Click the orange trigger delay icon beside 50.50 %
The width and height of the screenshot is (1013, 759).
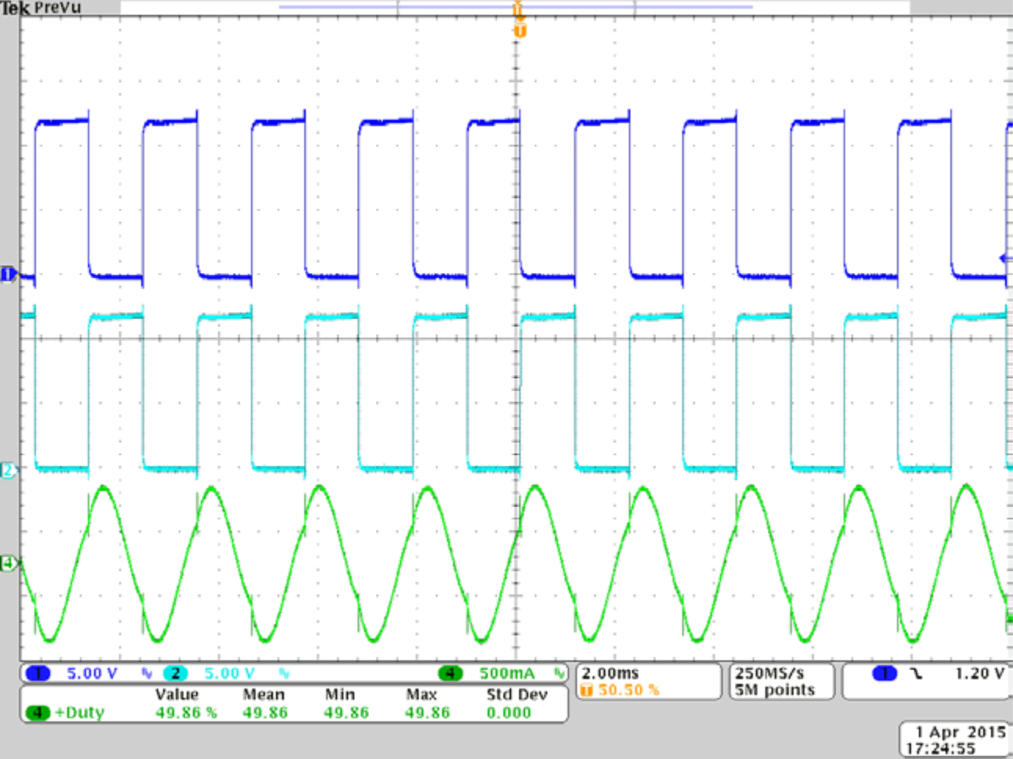coord(586,690)
